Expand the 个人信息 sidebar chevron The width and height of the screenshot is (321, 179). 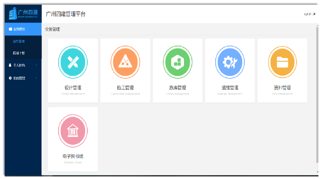click(x=36, y=65)
